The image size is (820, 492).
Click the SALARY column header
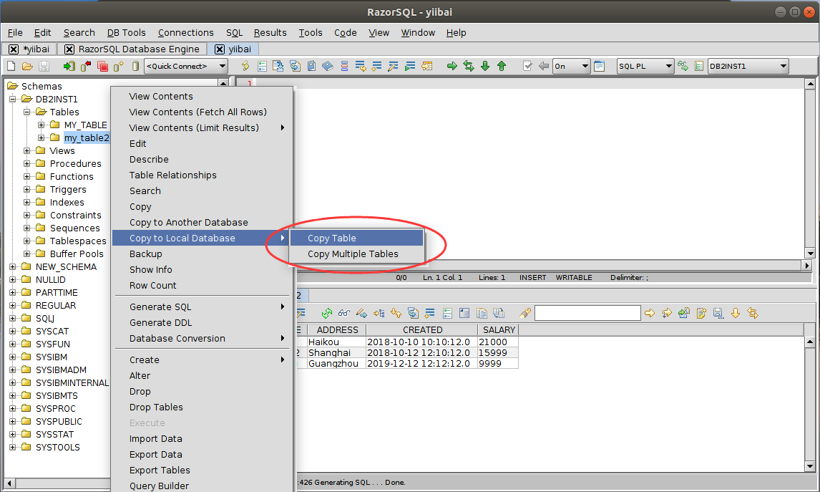[499, 330]
